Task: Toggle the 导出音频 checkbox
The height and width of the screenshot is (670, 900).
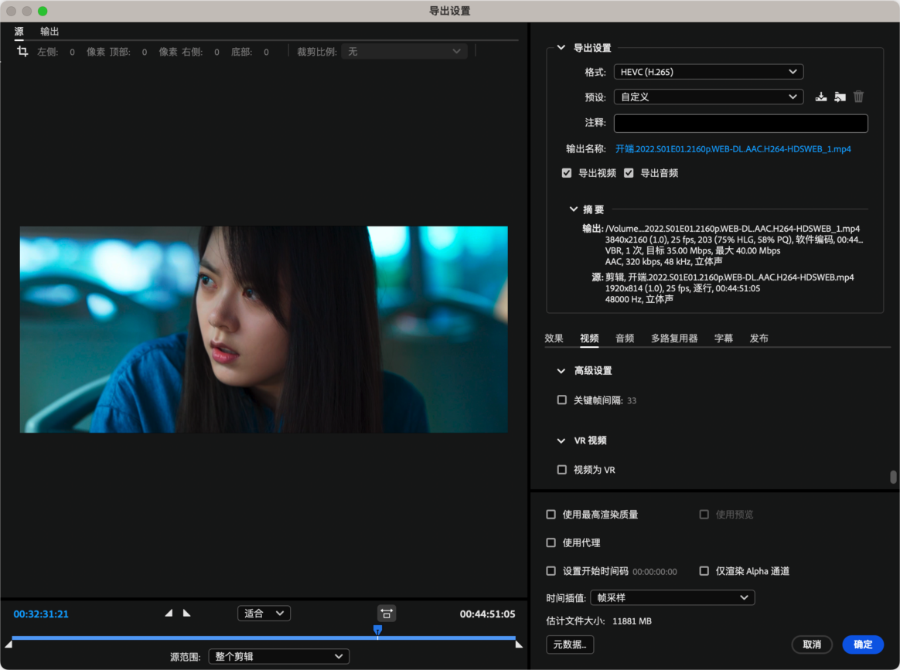Action: (x=629, y=173)
